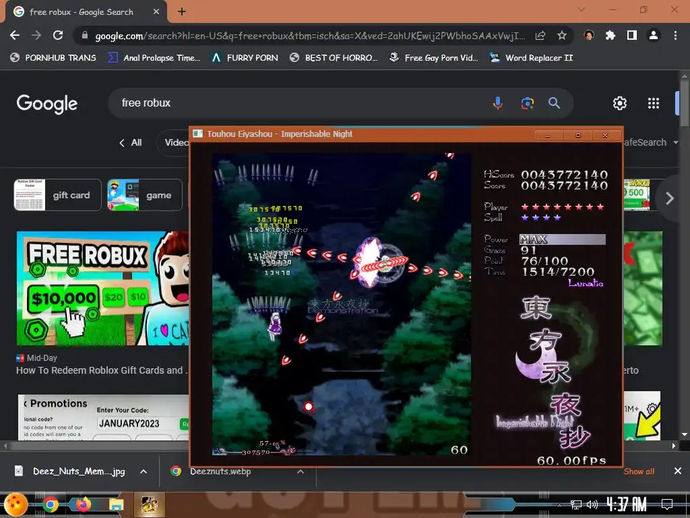The width and height of the screenshot is (690, 518).
Task: Click the share page icon in address bar
Action: click(x=540, y=36)
